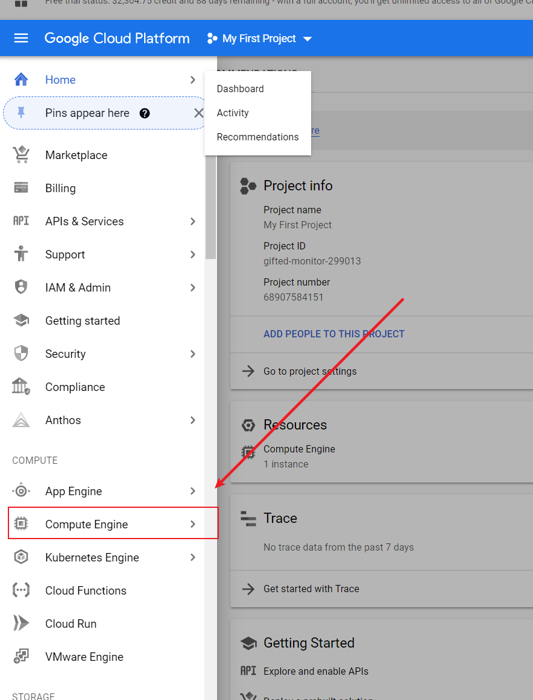Click the Billing card icon
The image size is (533, 700).
[x=21, y=187]
